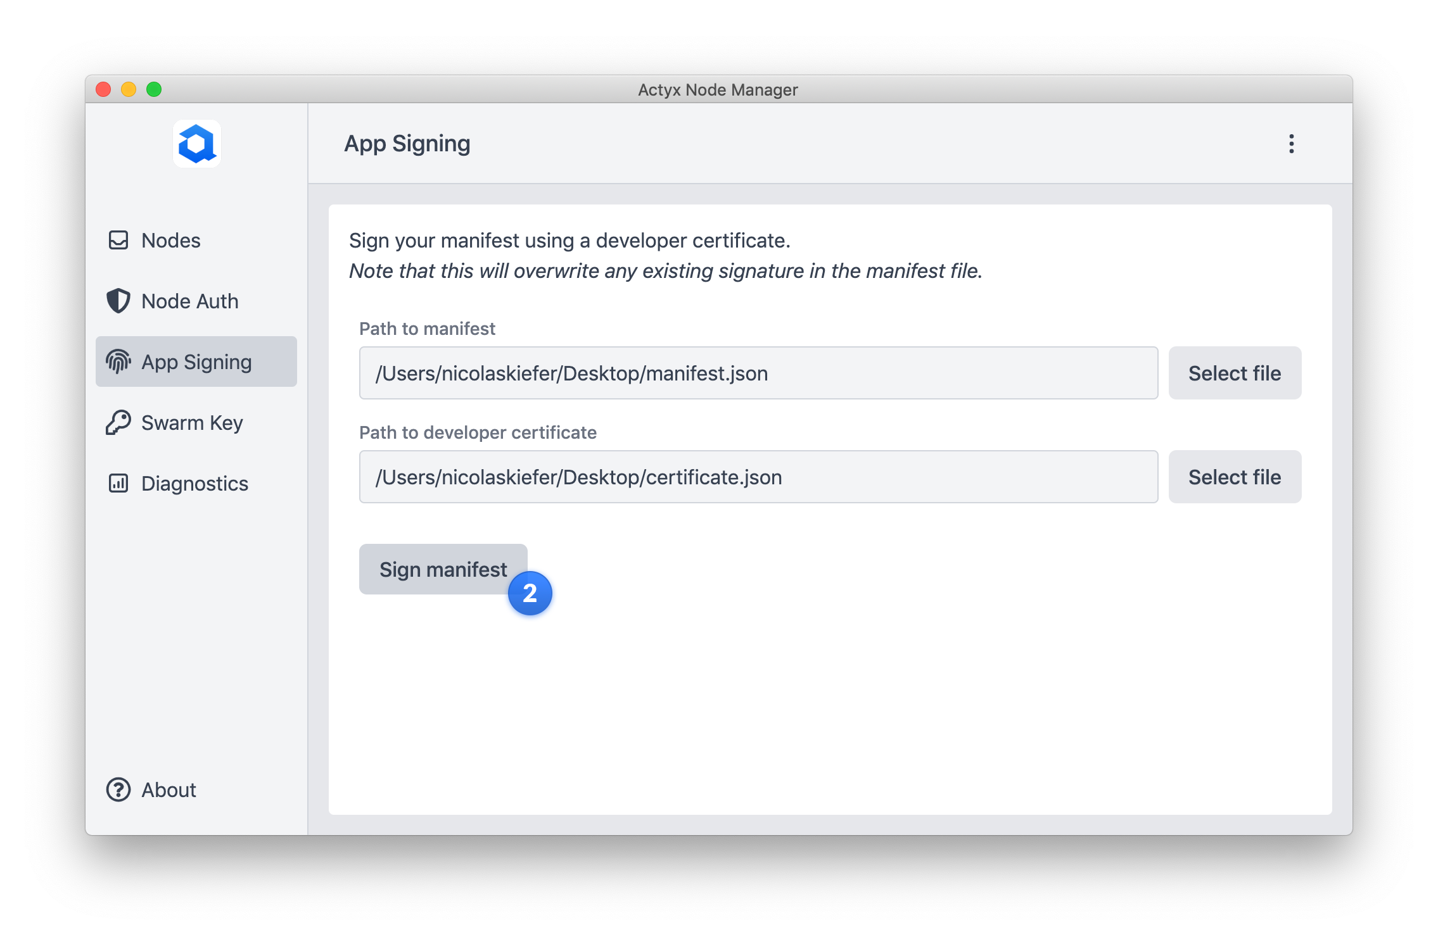The height and width of the screenshot is (949, 1438).
Task: Focus the developer certificate path field
Action: coord(758,477)
